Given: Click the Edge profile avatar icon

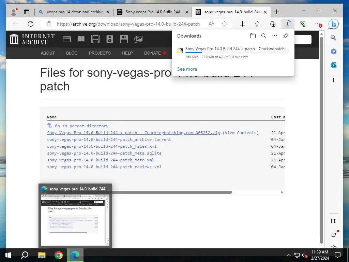Looking at the screenshot, I should click(x=14, y=12).
